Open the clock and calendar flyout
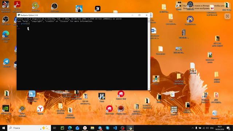Viewport: 233px width, 131px height. tap(220, 128)
